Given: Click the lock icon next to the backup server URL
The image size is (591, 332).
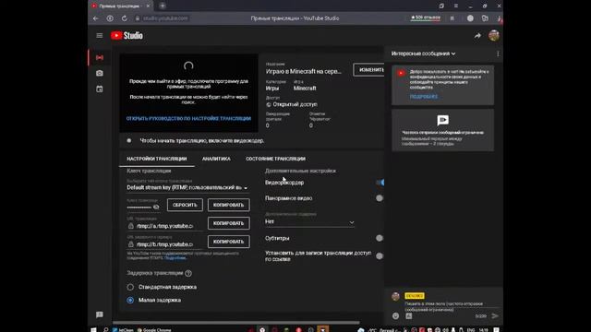Looking at the screenshot, I should [x=131, y=244].
